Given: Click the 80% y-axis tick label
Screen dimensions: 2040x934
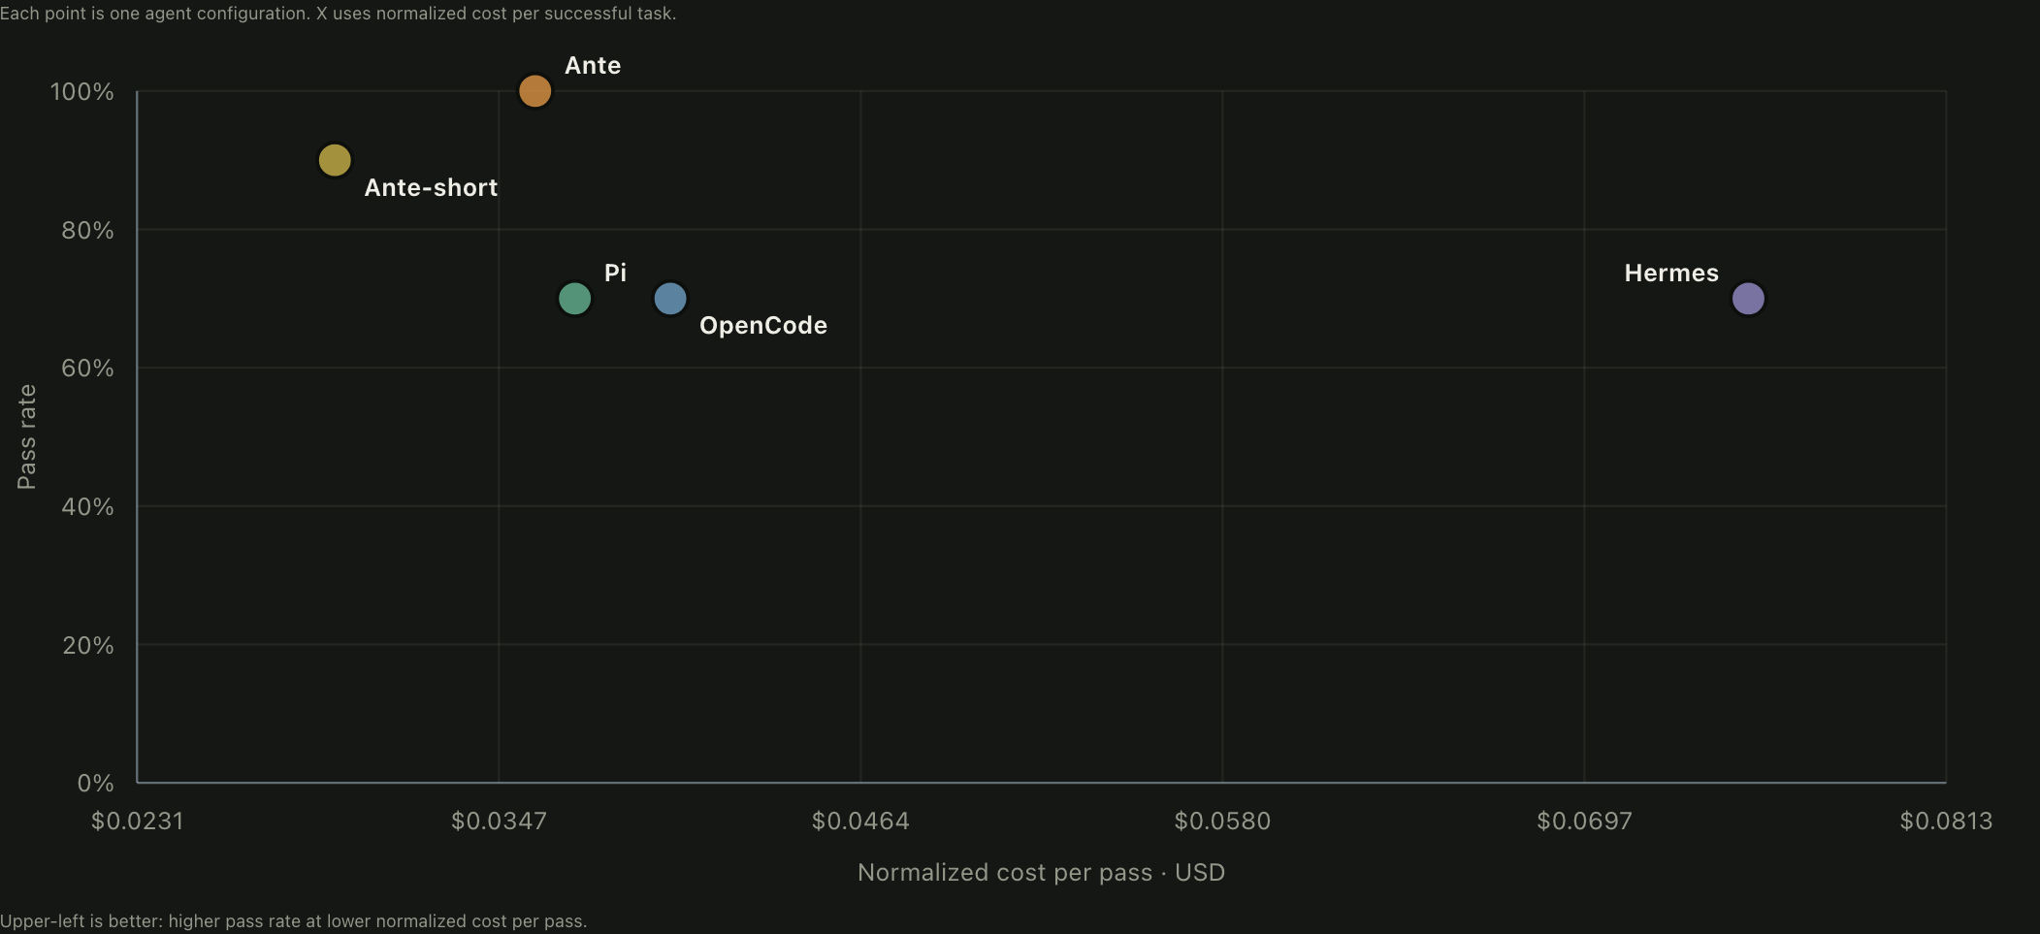Looking at the screenshot, I should [88, 231].
